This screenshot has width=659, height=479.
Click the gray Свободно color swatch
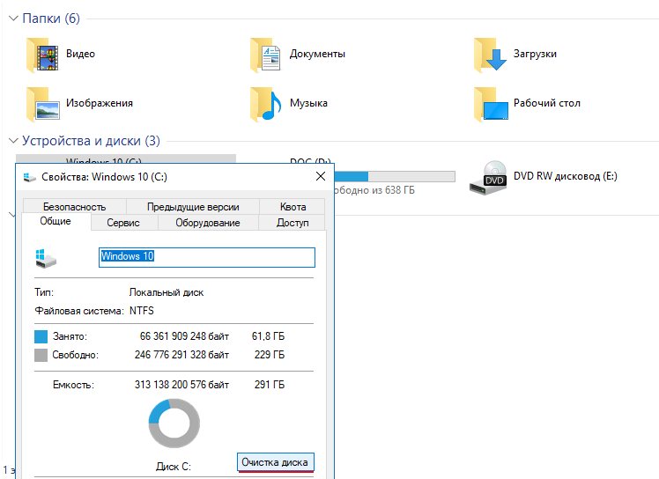[41, 355]
